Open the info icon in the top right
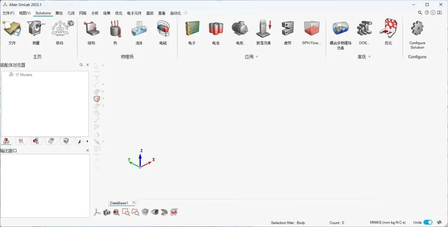The width and height of the screenshot is (448, 227). (x=433, y=12)
